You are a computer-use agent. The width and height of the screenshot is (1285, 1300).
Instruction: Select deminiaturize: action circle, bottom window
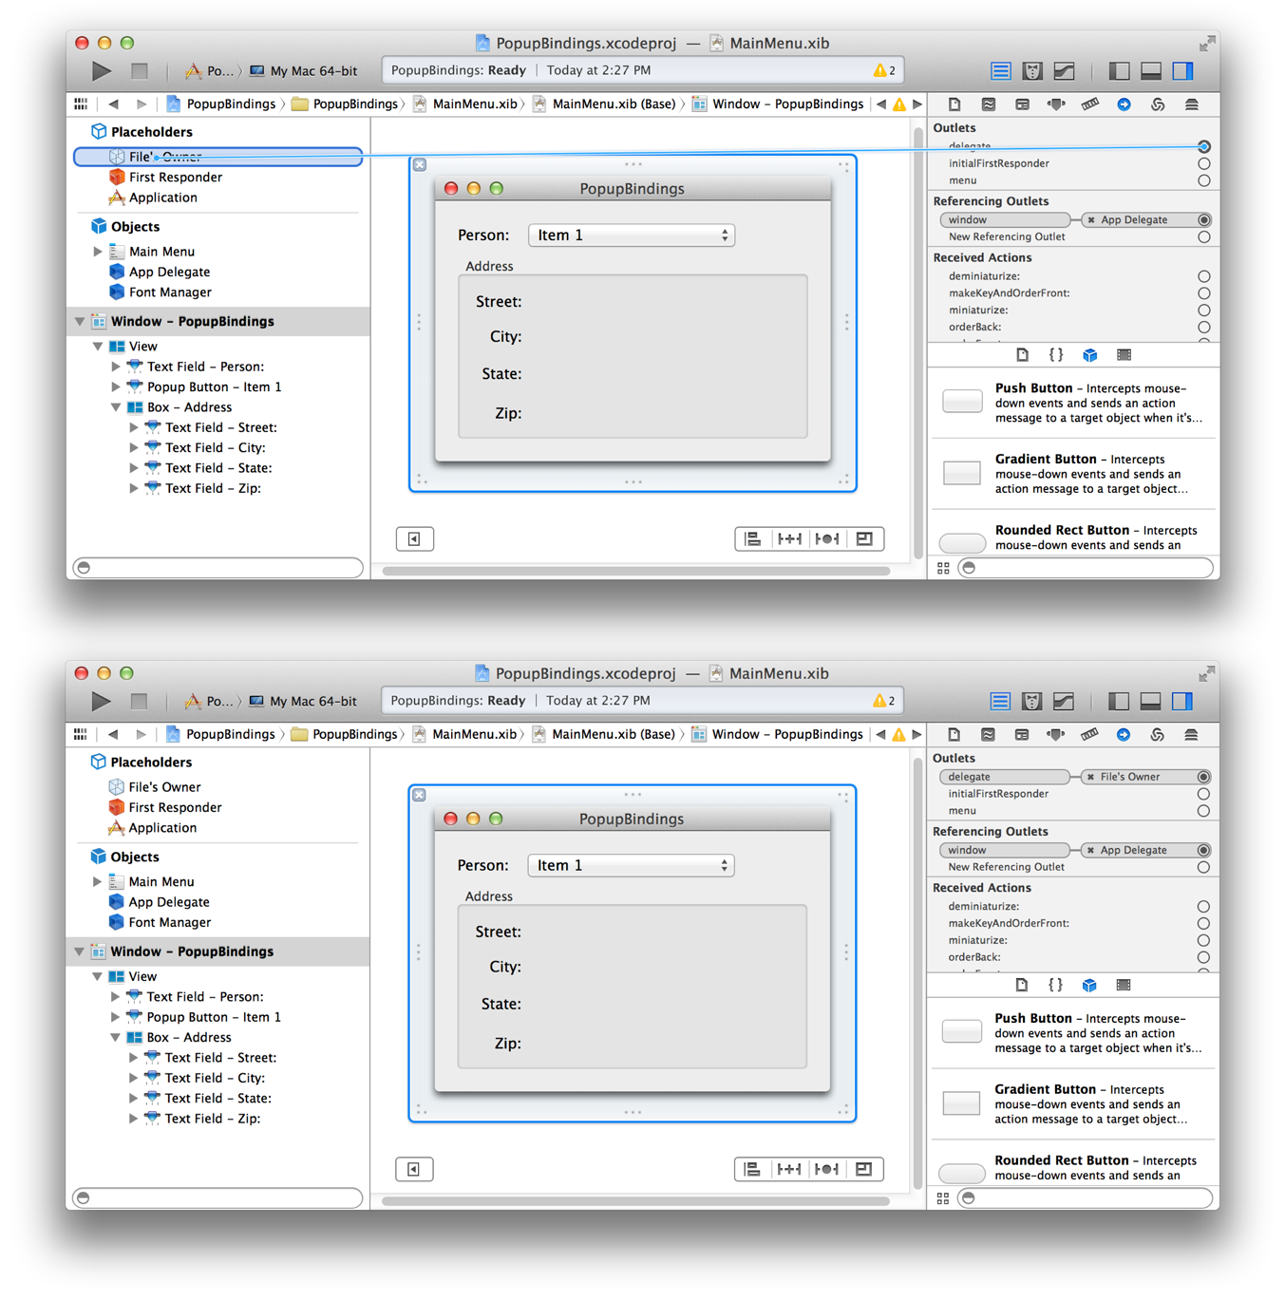(x=1203, y=907)
